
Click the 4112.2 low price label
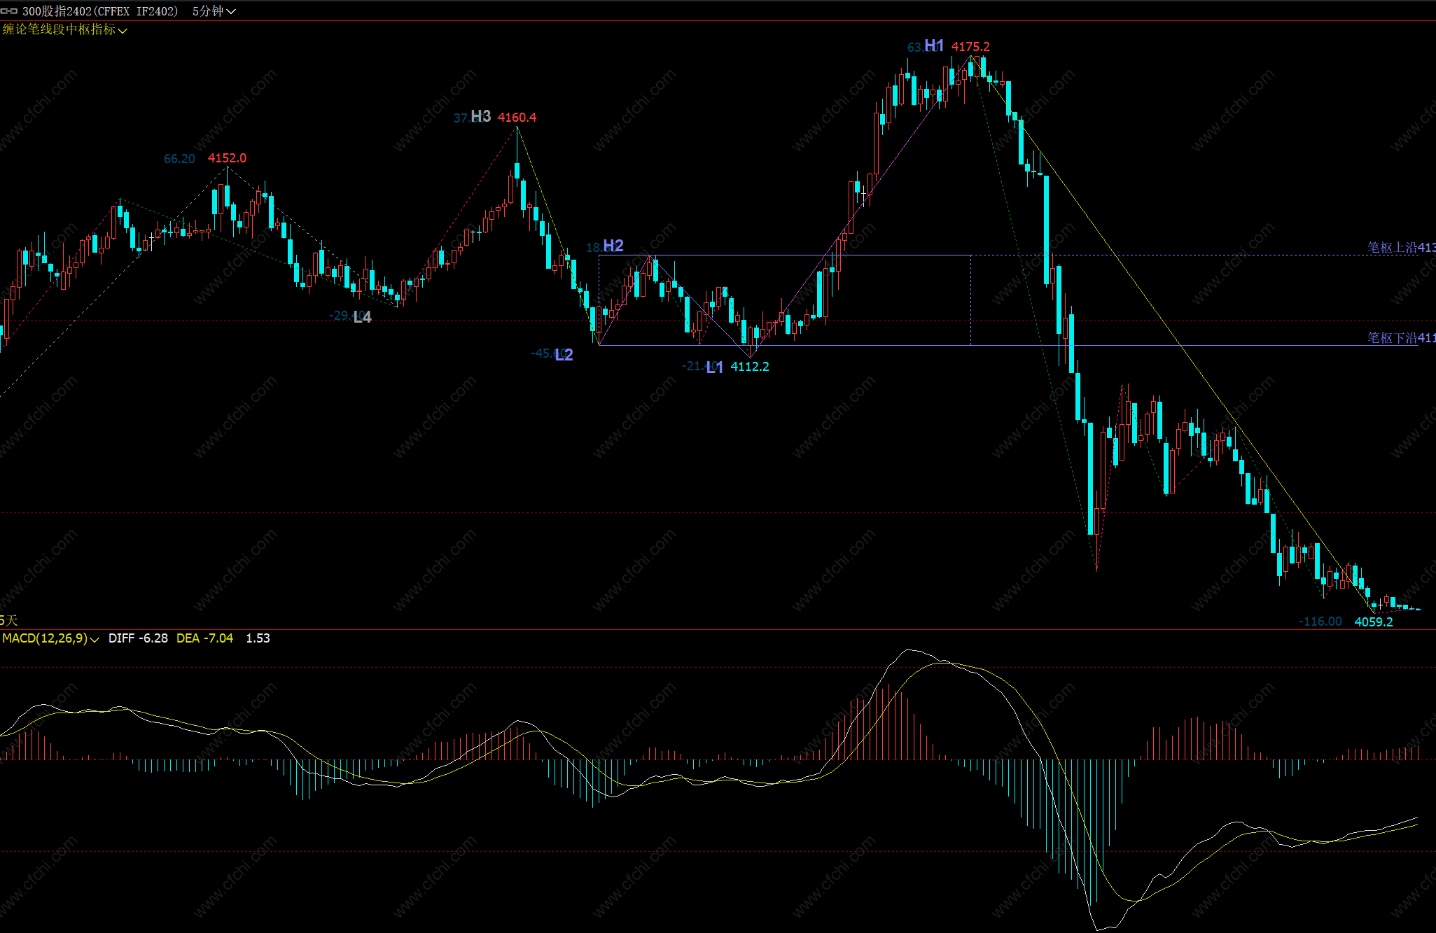[749, 367]
